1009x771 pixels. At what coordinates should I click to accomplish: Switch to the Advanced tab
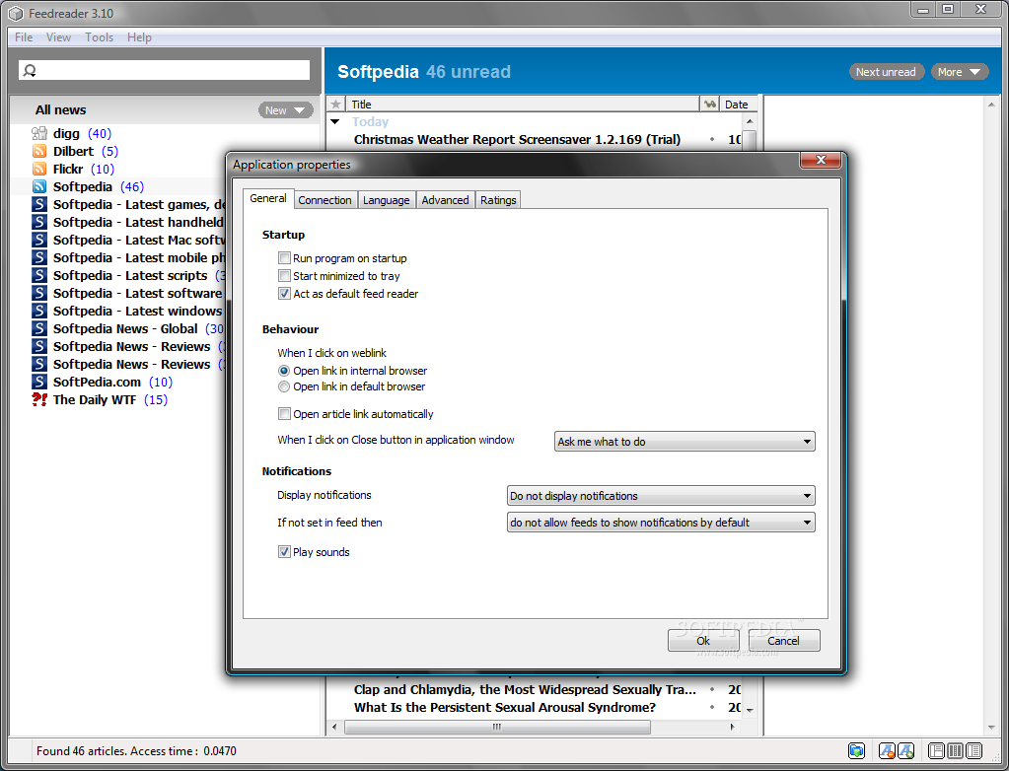pos(445,200)
